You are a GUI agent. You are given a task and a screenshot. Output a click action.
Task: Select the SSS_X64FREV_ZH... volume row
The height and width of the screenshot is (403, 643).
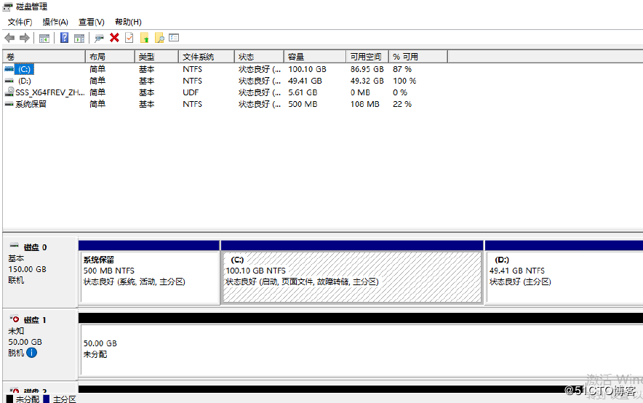tap(50, 92)
